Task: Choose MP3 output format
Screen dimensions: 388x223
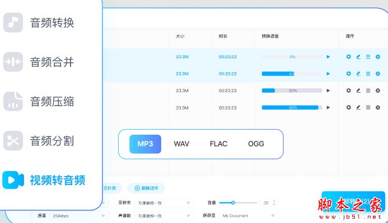Action: pos(145,144)
